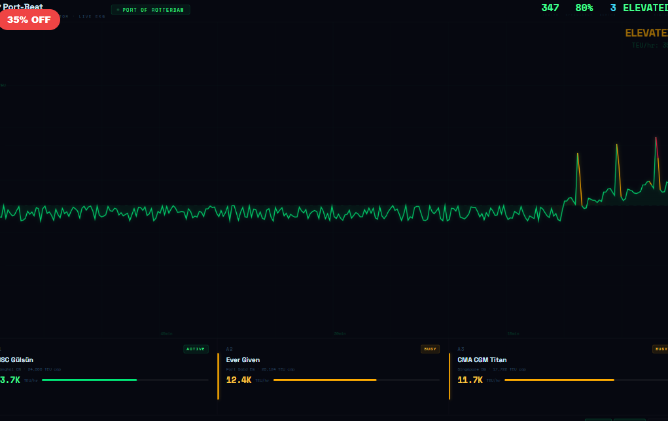The width and height of the screenshot is (668, 421).
Task: Select the Port-Beat title in the header
Action: coord(23,7)
